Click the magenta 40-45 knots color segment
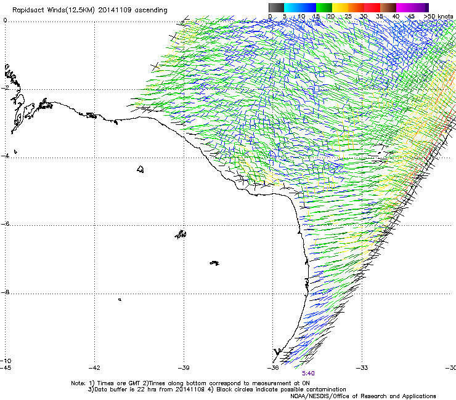Viewport: 456px width, 400px height. (404, 7)
